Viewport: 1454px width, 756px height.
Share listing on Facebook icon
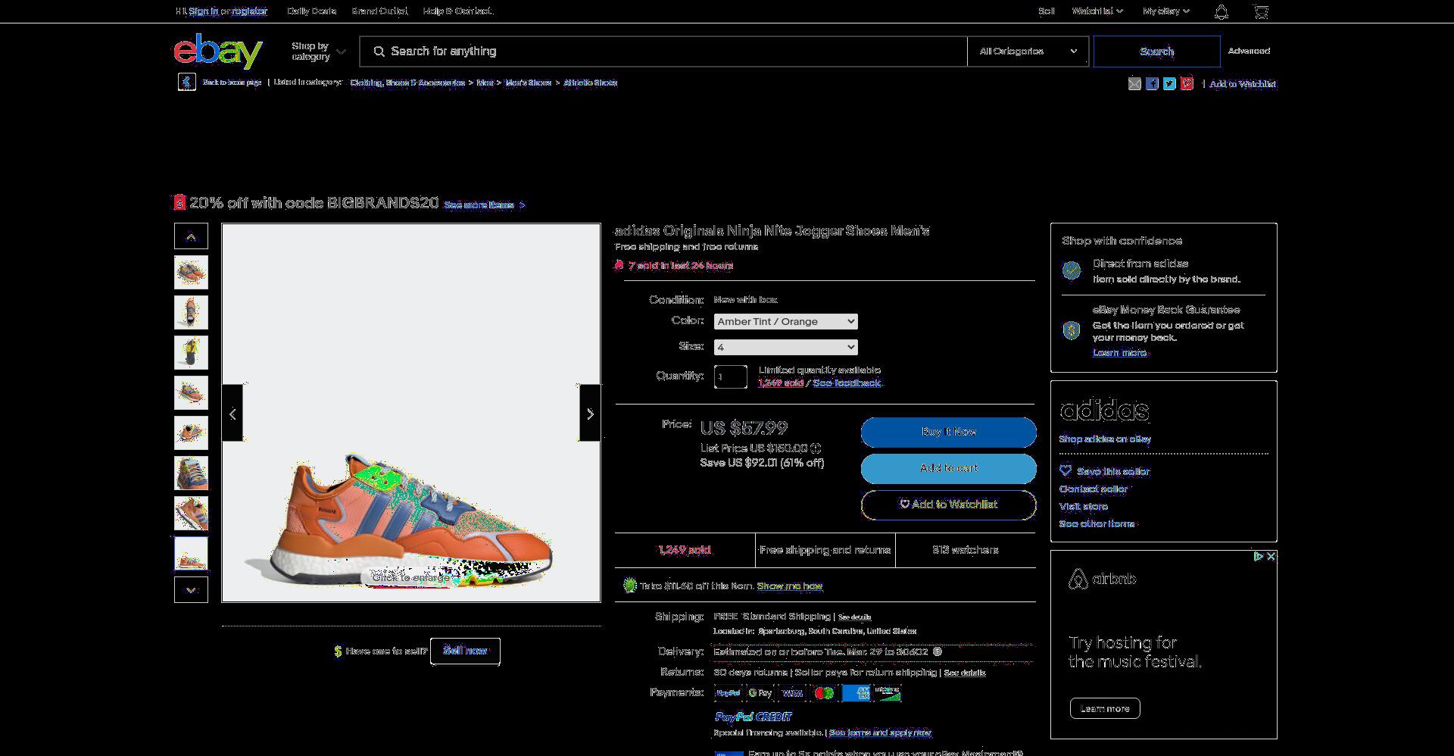tap(1152, 84)
